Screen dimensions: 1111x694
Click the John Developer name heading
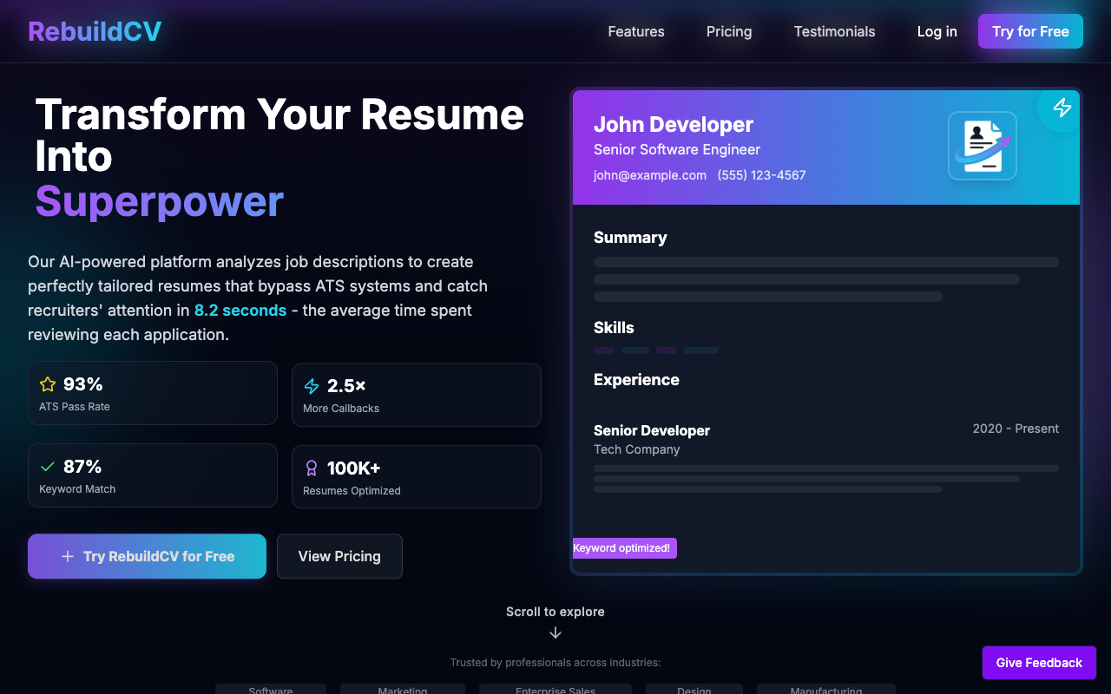click(x=674, y=125)
